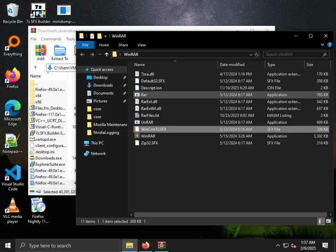This screenshot has width=336, height=252.
Task: Select This PC in navigation pane
Action: pyautogui.click(x=97, y=143)
